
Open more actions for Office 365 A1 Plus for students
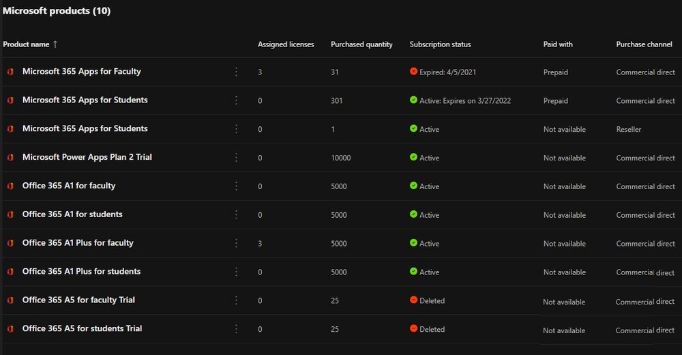coord(236,272)
